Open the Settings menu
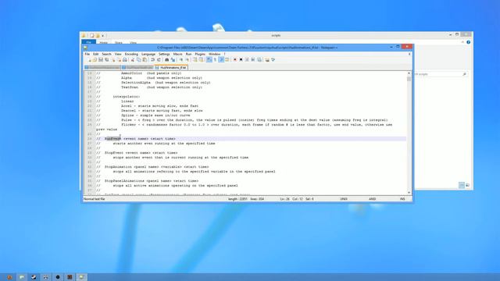Screen dimensions: 500x281 click(164, 54)
